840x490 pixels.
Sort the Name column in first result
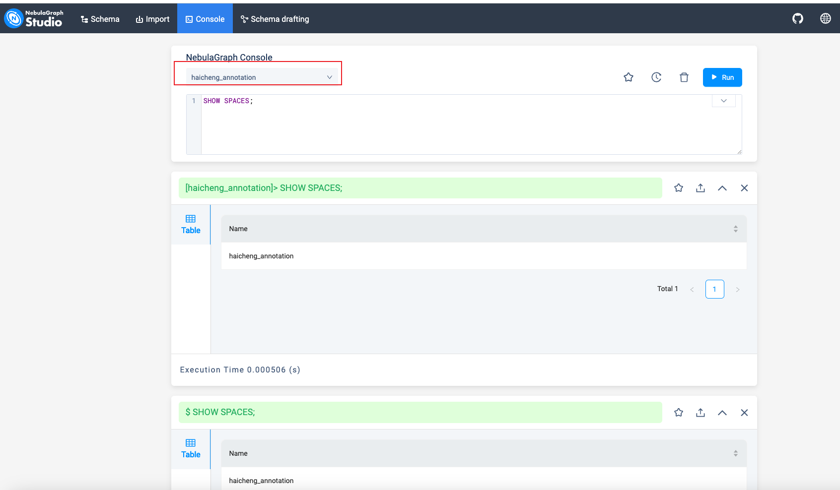click(736, 229)
